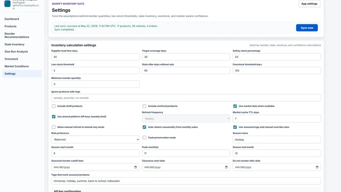Screen dimensions: 341x192
Task: Open calendar picker for Seasonal reorder cutoff date
Action: click(x=136, y=167)
